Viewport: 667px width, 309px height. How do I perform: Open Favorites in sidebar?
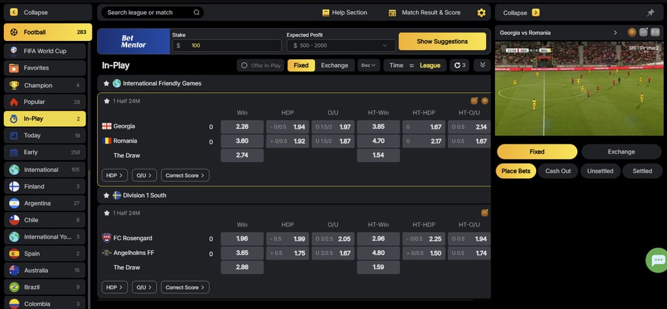[x=45, y=68]
